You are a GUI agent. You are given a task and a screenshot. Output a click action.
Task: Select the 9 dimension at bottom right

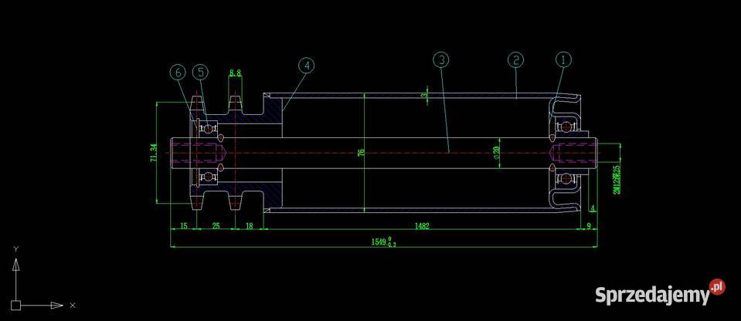(x=589, y=225)
